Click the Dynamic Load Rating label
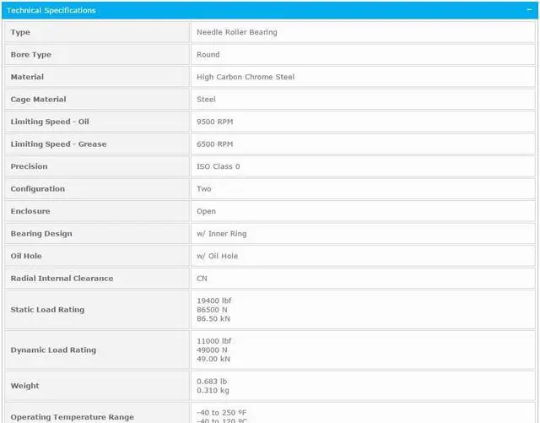 point(53,350)
